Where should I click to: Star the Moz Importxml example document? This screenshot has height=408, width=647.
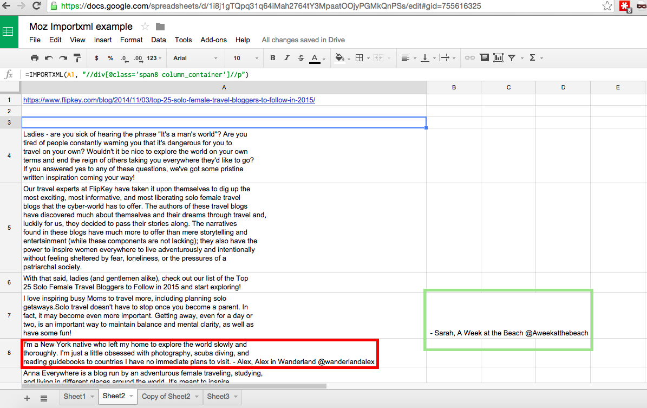145,27
